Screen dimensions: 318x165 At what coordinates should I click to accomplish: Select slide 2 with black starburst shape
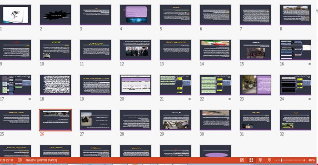click(x=55, y=15)
